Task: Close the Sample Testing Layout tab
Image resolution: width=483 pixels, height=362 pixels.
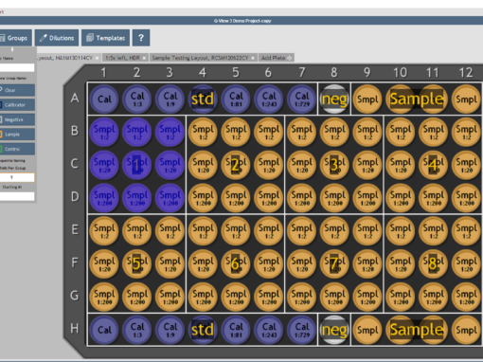Action: coord(253,58)
